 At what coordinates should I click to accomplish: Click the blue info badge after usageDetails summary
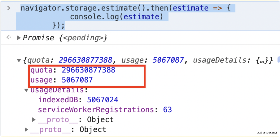278,60
